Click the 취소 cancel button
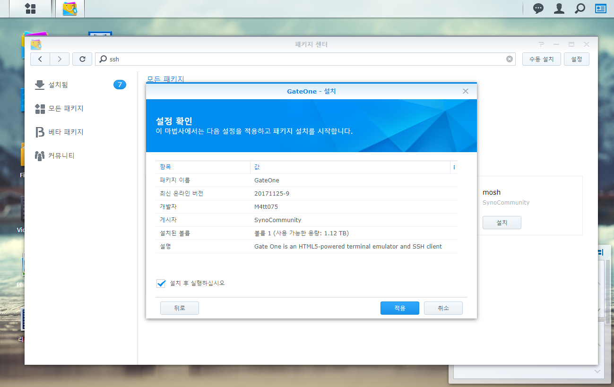614x387 pixels. coord(443,308)
